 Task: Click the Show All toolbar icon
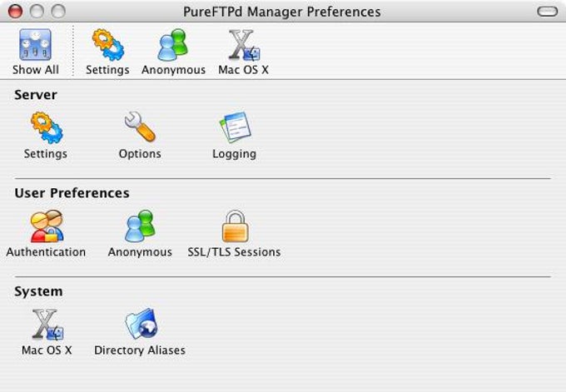click(x=35, y=45)
